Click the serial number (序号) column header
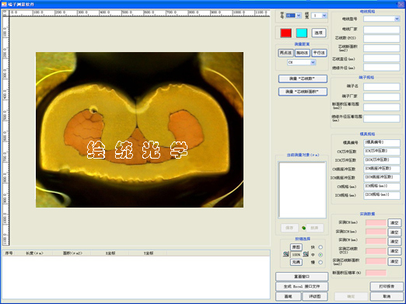406x304 pixels. [x=9, y=253]
